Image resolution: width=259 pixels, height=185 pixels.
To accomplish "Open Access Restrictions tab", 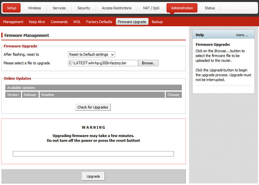I will click(117, 8).
